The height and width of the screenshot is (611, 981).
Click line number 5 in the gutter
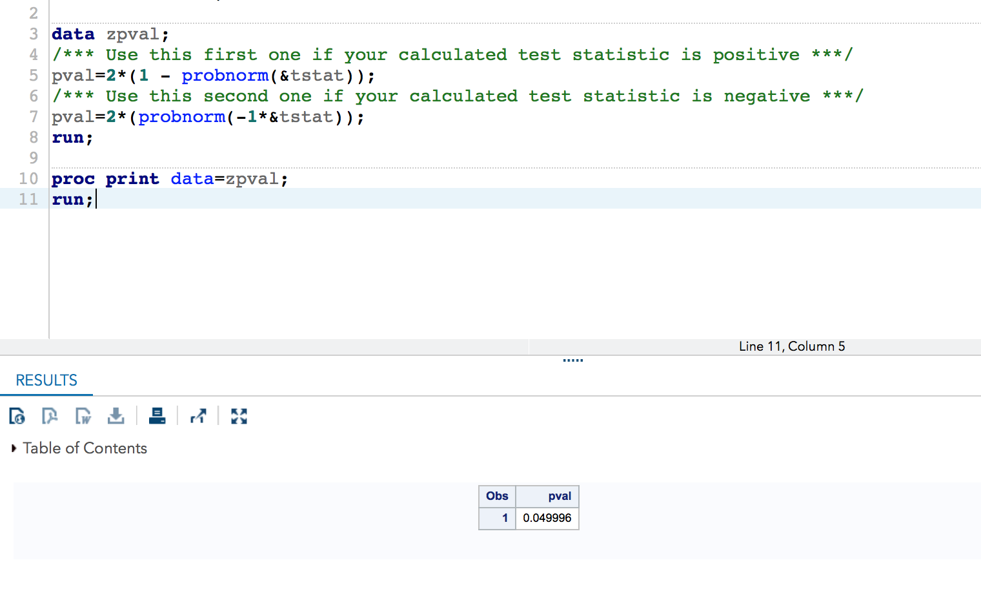coord(34,76)
